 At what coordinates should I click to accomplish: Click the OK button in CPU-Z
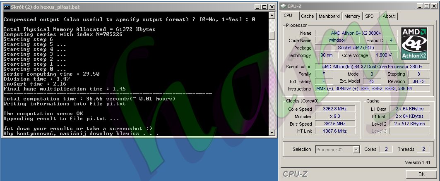coord(421,174)
